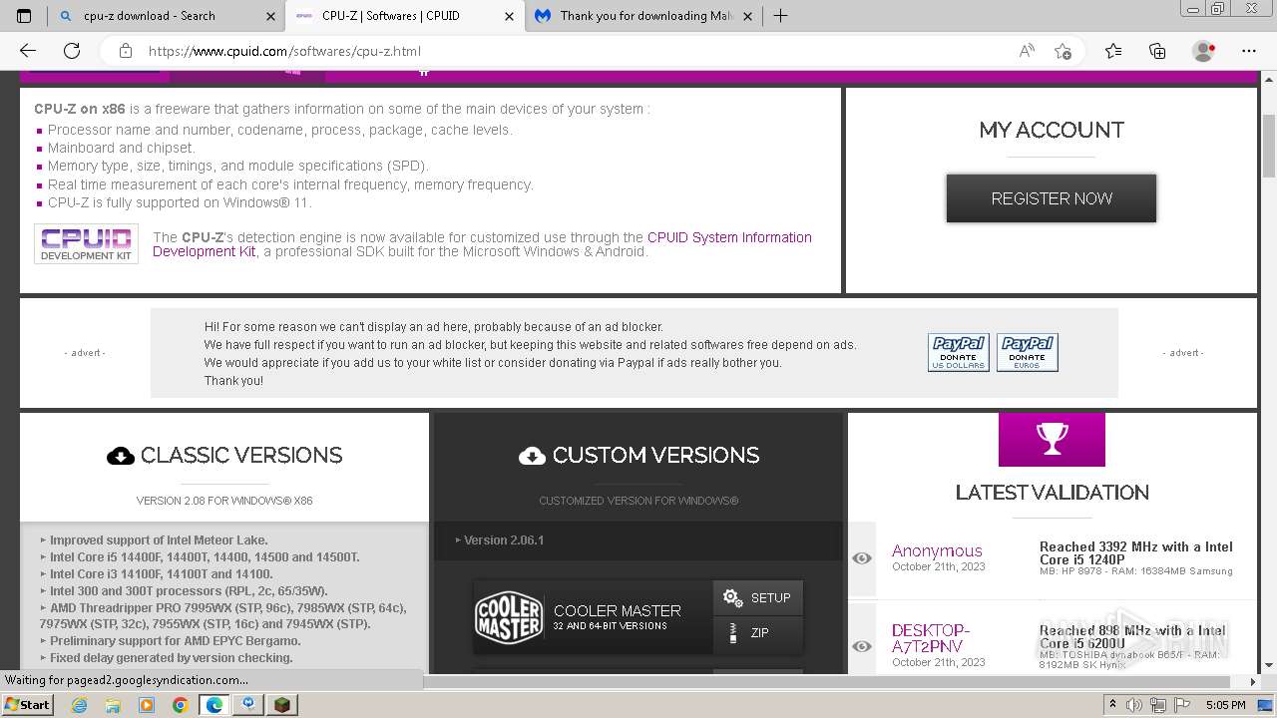Image resolution: width=1277 pixels, height=718 pixels.
Task: Click the Custom Versions download cloud icon
Action: [x=533, y=456]
